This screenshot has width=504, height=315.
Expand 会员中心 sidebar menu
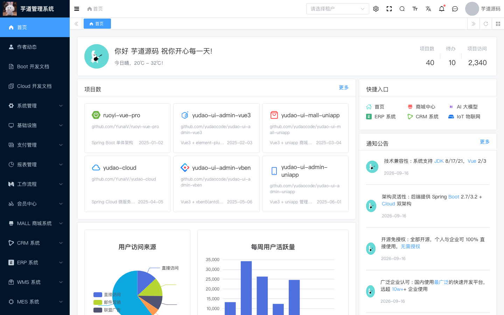point(35,204)
